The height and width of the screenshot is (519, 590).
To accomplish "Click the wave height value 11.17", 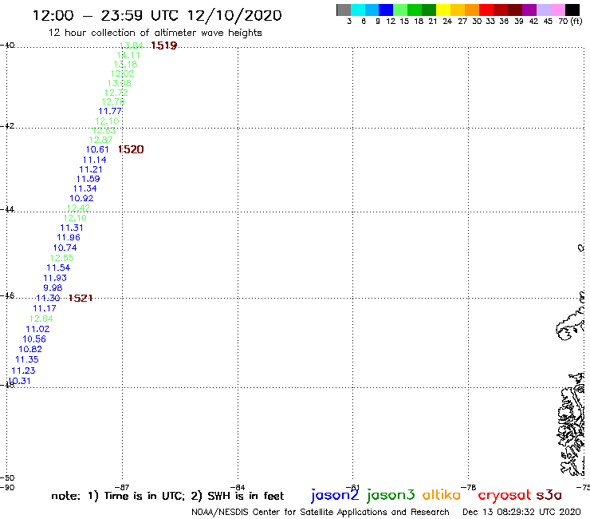I will click(45, 309).
